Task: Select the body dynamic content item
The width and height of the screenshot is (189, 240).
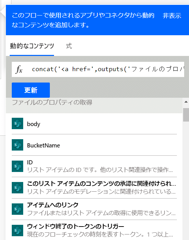Action: pyautogui.click(x=94, y=124)
